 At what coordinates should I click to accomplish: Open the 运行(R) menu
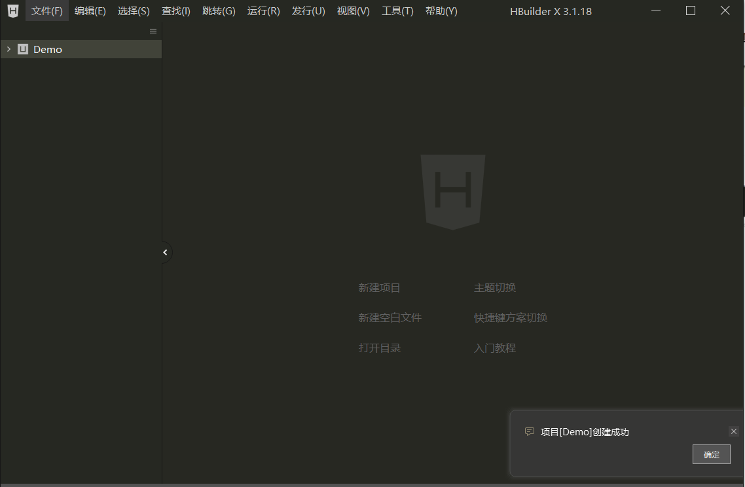263,10
